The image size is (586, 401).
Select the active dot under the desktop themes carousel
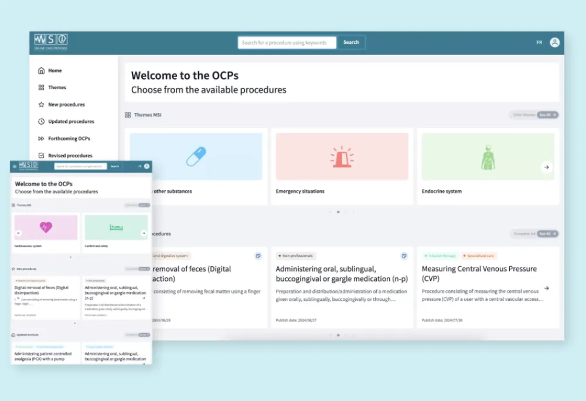338,212
